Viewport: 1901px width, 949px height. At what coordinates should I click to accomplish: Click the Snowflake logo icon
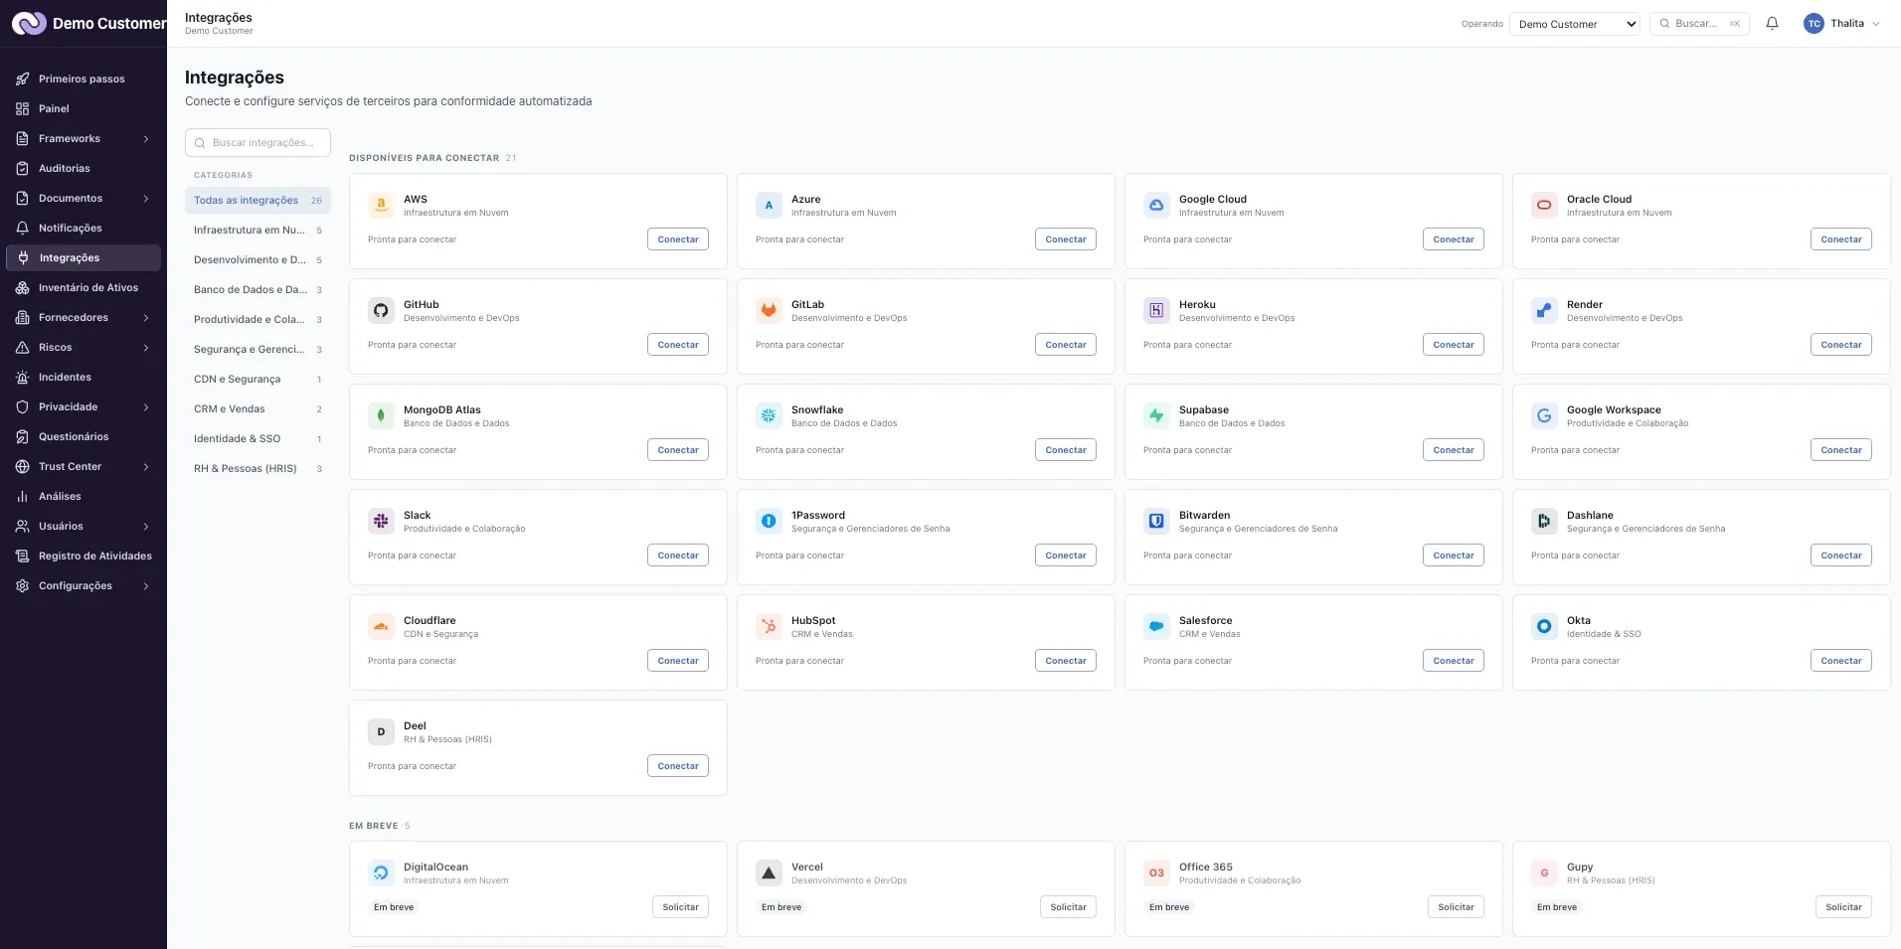[x=769, y=416]
